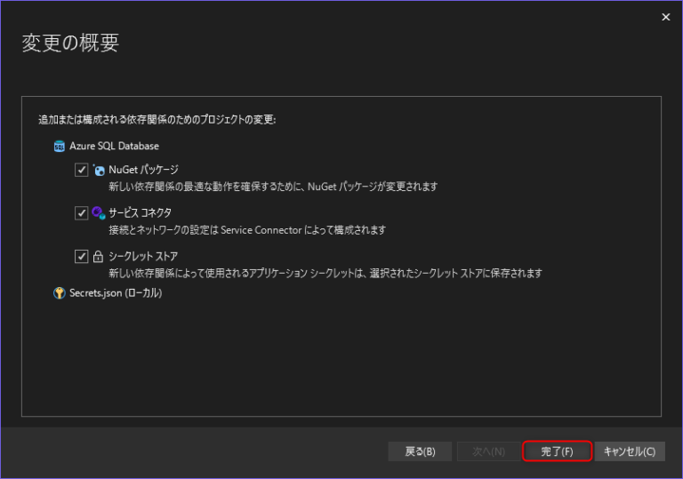This screenshot has height=479, width=683.
Task: Click the Azure SQL Database icon
Action: (60, 146)
